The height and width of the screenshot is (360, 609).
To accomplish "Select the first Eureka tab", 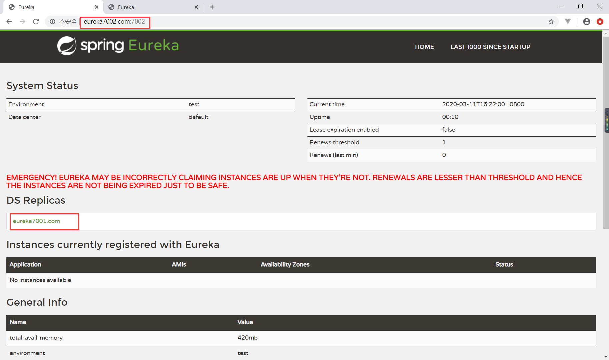I will click(x=50, y=7).
